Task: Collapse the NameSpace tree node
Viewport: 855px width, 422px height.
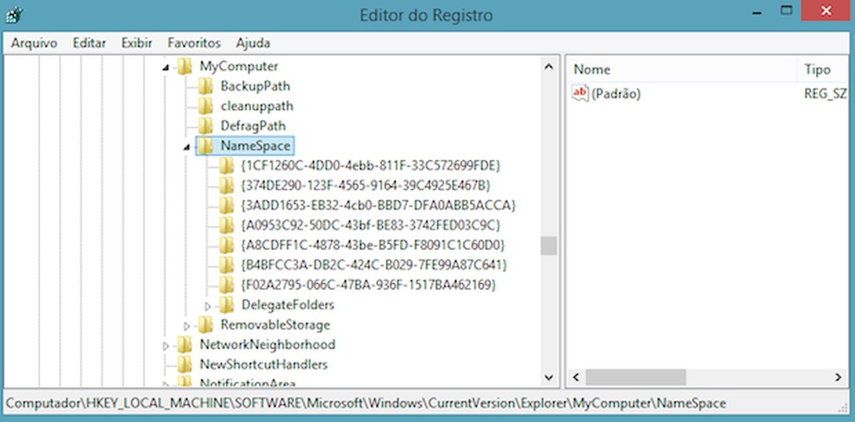Action: tap(187, 147)
